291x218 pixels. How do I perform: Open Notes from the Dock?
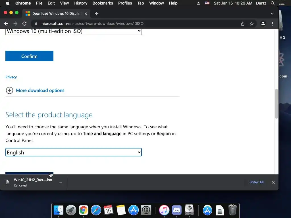(121, 210)
